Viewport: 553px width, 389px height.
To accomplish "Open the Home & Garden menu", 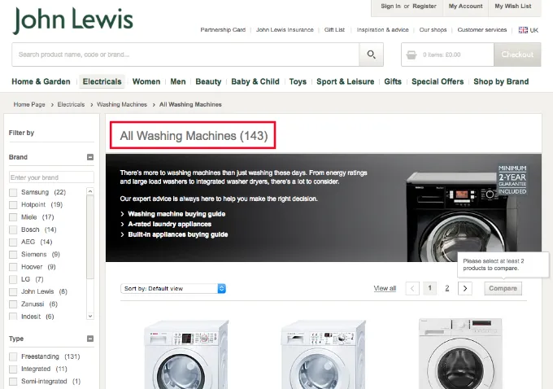I will pyautogui.click(x=41, y=81).
